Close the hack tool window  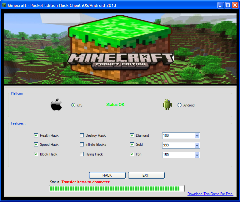pos(235,5)
